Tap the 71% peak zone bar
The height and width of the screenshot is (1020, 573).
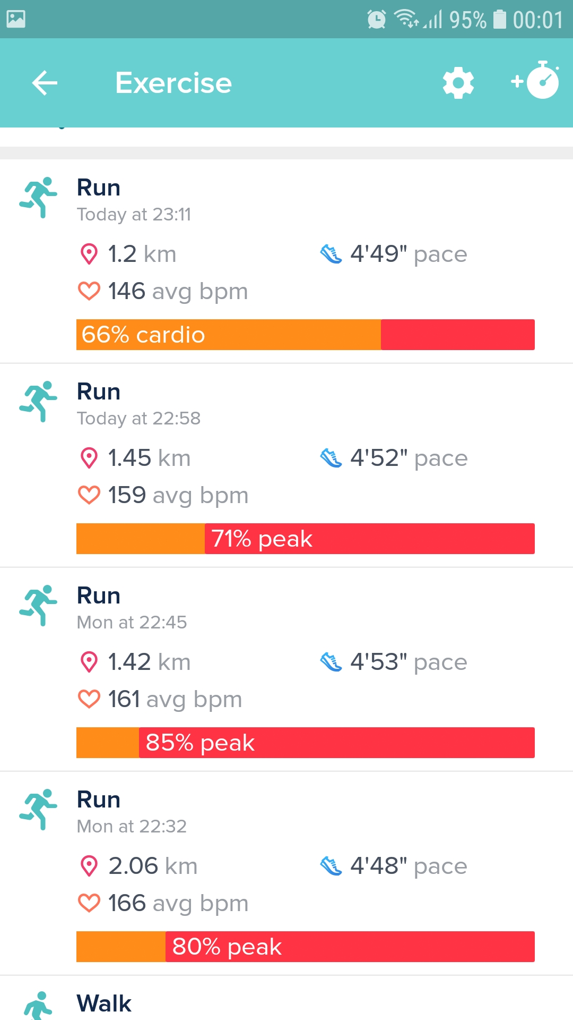point(306,539)
